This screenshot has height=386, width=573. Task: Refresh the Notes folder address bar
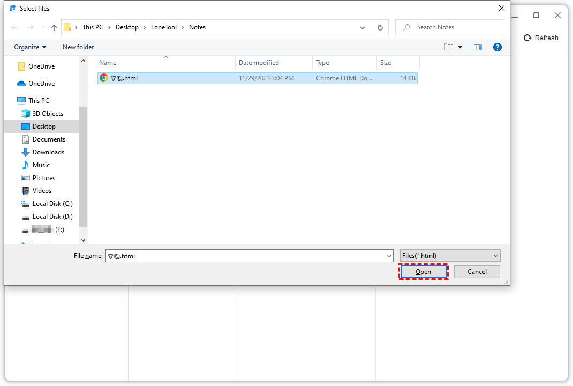(380, 27)
